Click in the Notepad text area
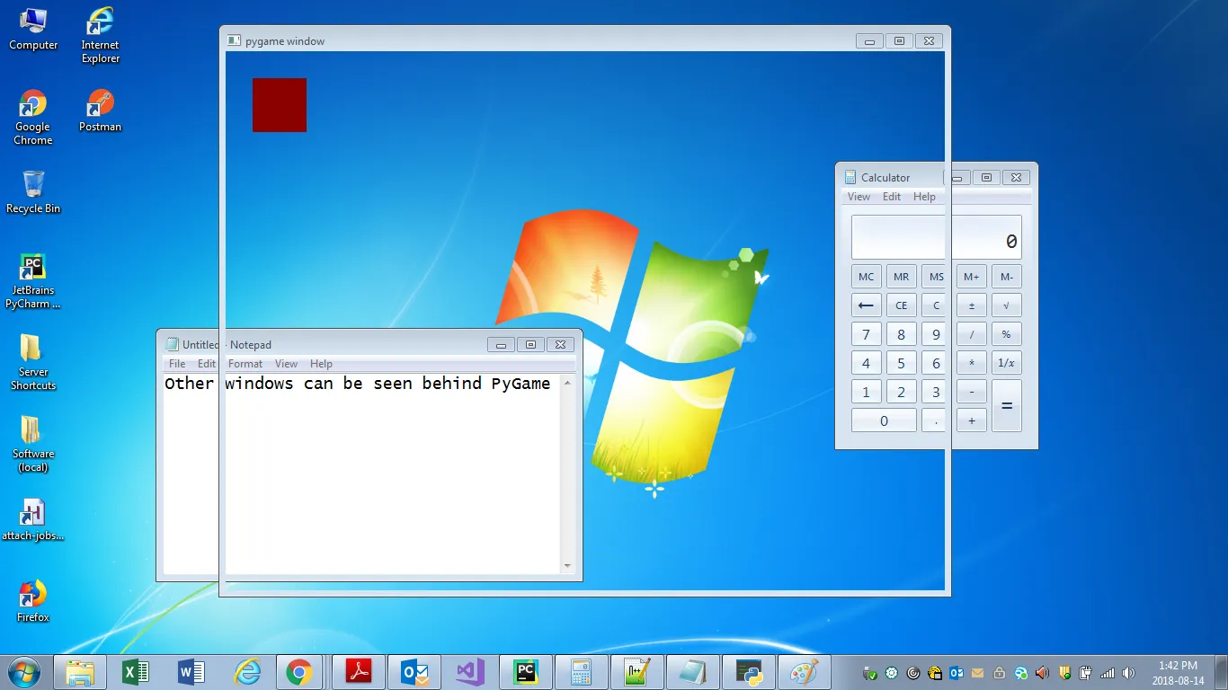The height and width of the screenshot is (690, 1228). [361, 474]
